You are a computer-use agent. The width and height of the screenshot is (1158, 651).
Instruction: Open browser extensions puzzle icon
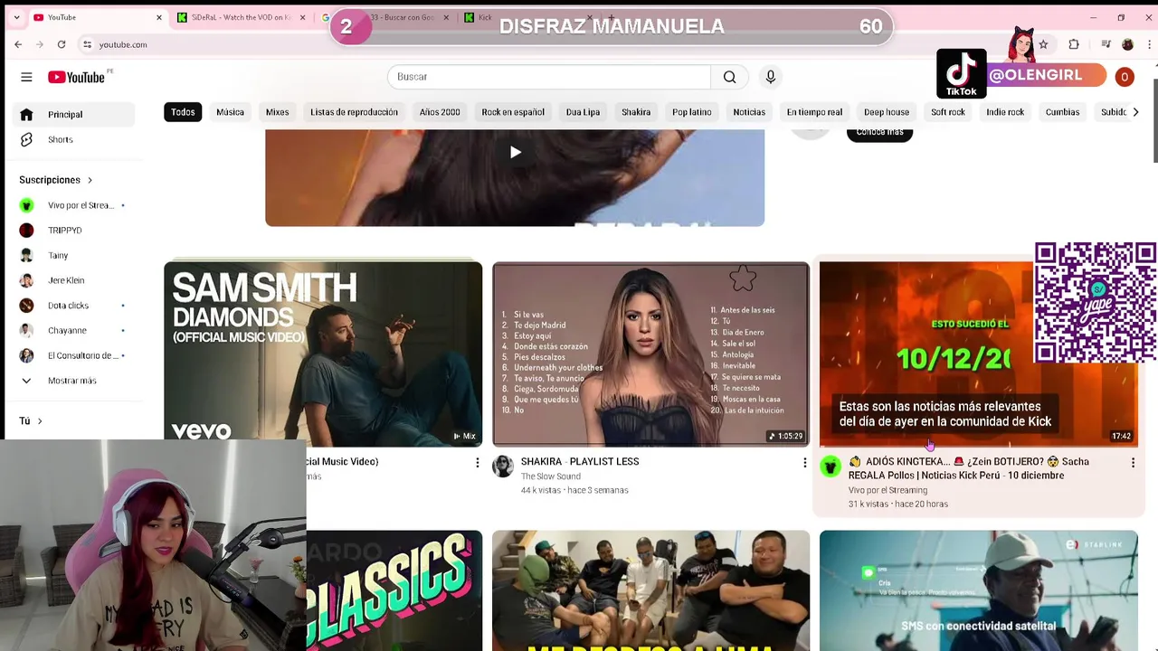click(1074, 44)
